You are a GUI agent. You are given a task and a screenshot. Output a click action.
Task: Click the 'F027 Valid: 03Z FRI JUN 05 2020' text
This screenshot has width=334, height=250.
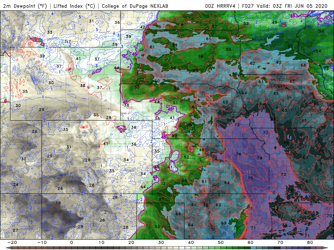coord(285,6)
